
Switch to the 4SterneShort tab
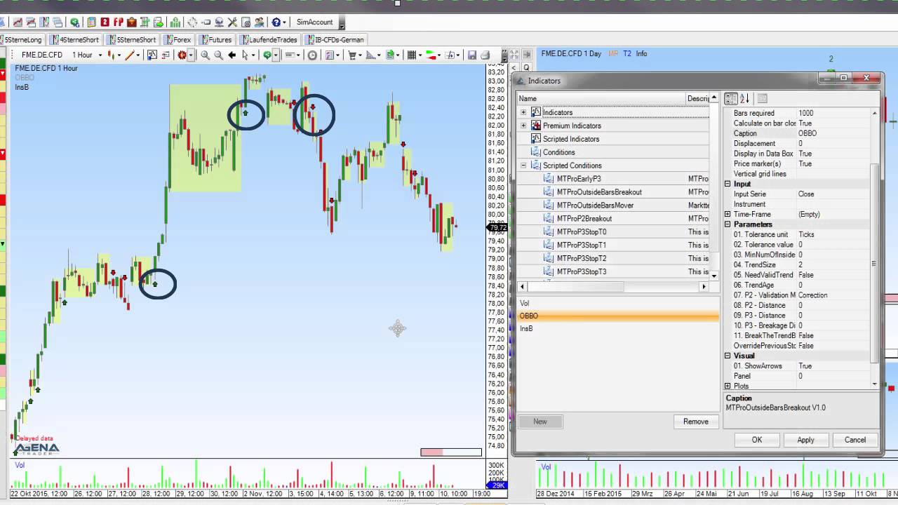74,40
